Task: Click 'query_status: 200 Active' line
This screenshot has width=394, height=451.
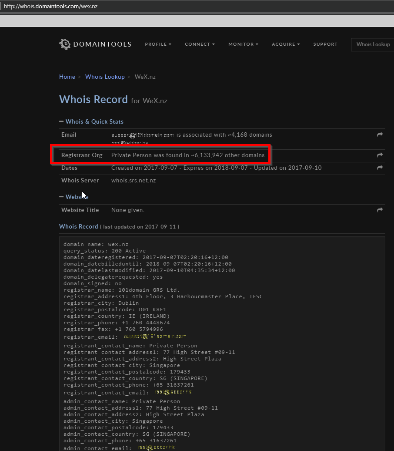Action: pos(105,251)
